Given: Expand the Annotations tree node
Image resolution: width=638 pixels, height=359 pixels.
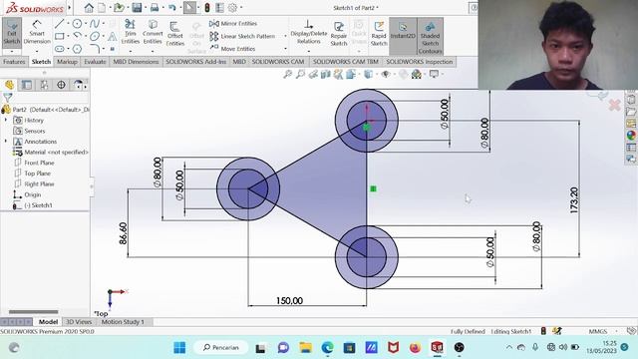Looking at the screenshot, I should 6,142.
